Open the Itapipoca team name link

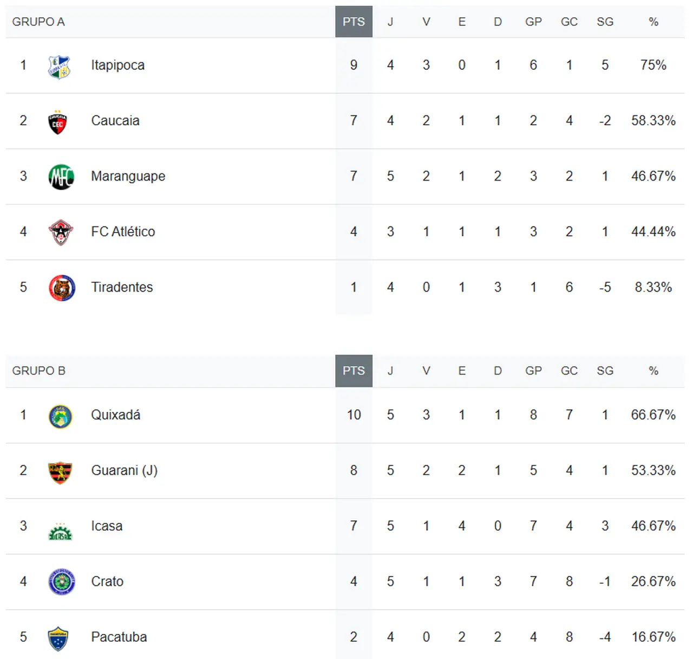(117, 65)
